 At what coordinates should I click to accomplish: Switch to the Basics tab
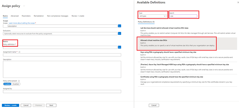[x=5, y=16]
